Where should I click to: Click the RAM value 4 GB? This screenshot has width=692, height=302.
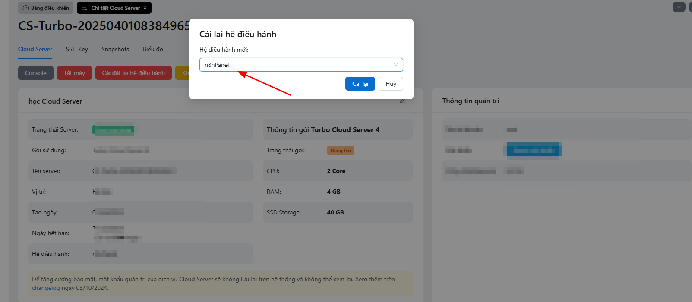tap(334, 192)
